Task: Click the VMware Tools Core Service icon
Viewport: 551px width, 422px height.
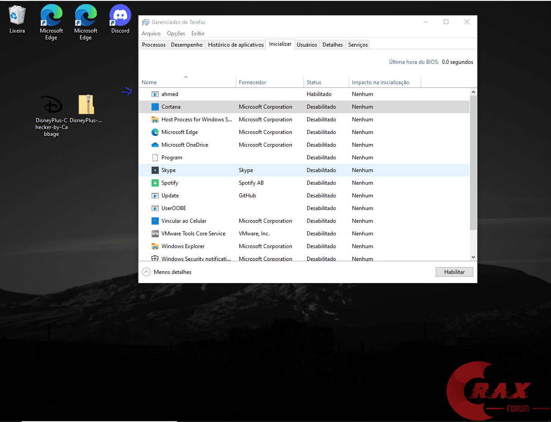Action: click(x=155, y=234)
